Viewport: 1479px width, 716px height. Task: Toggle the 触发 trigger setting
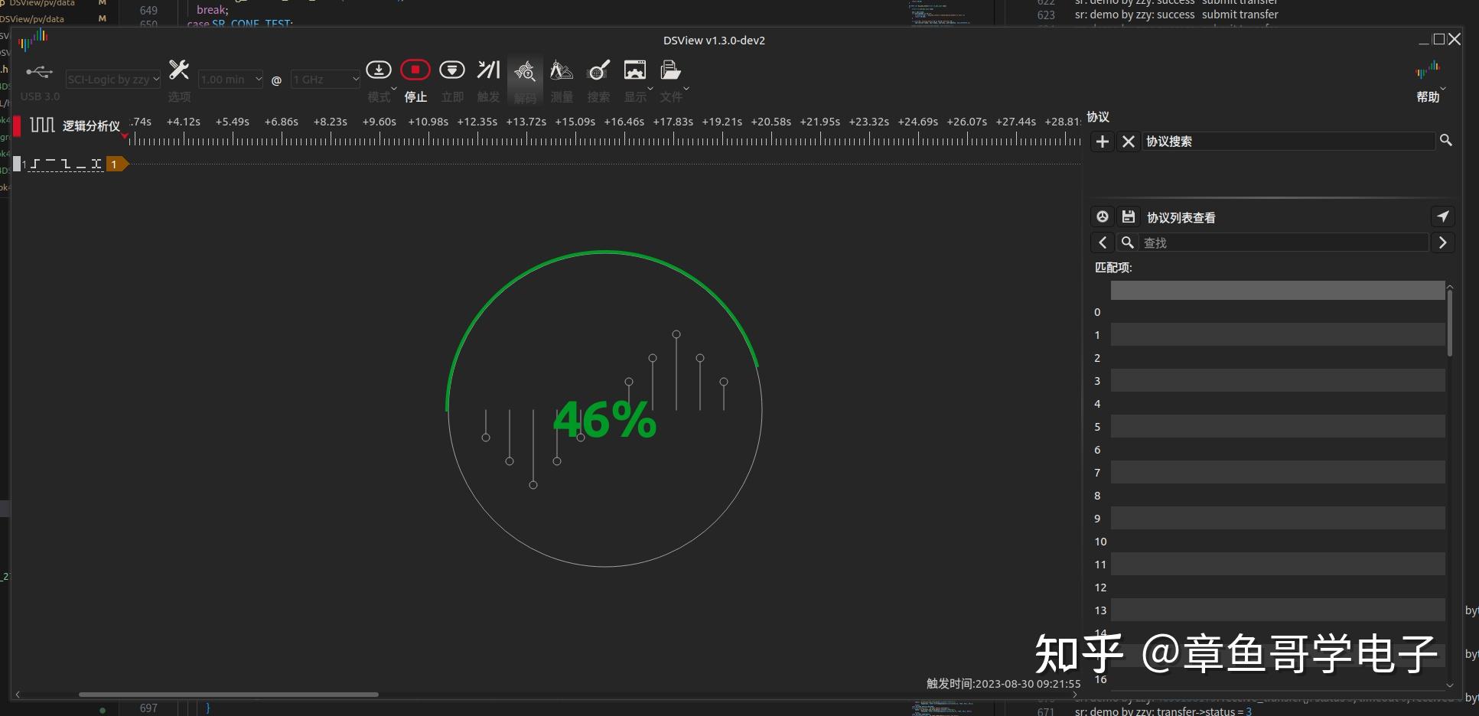pyautogui.click(x=488, y=70)
